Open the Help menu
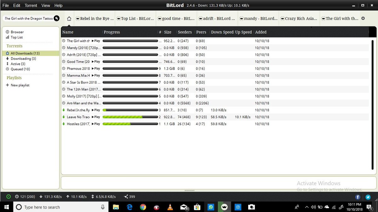 tap(58, 5)
